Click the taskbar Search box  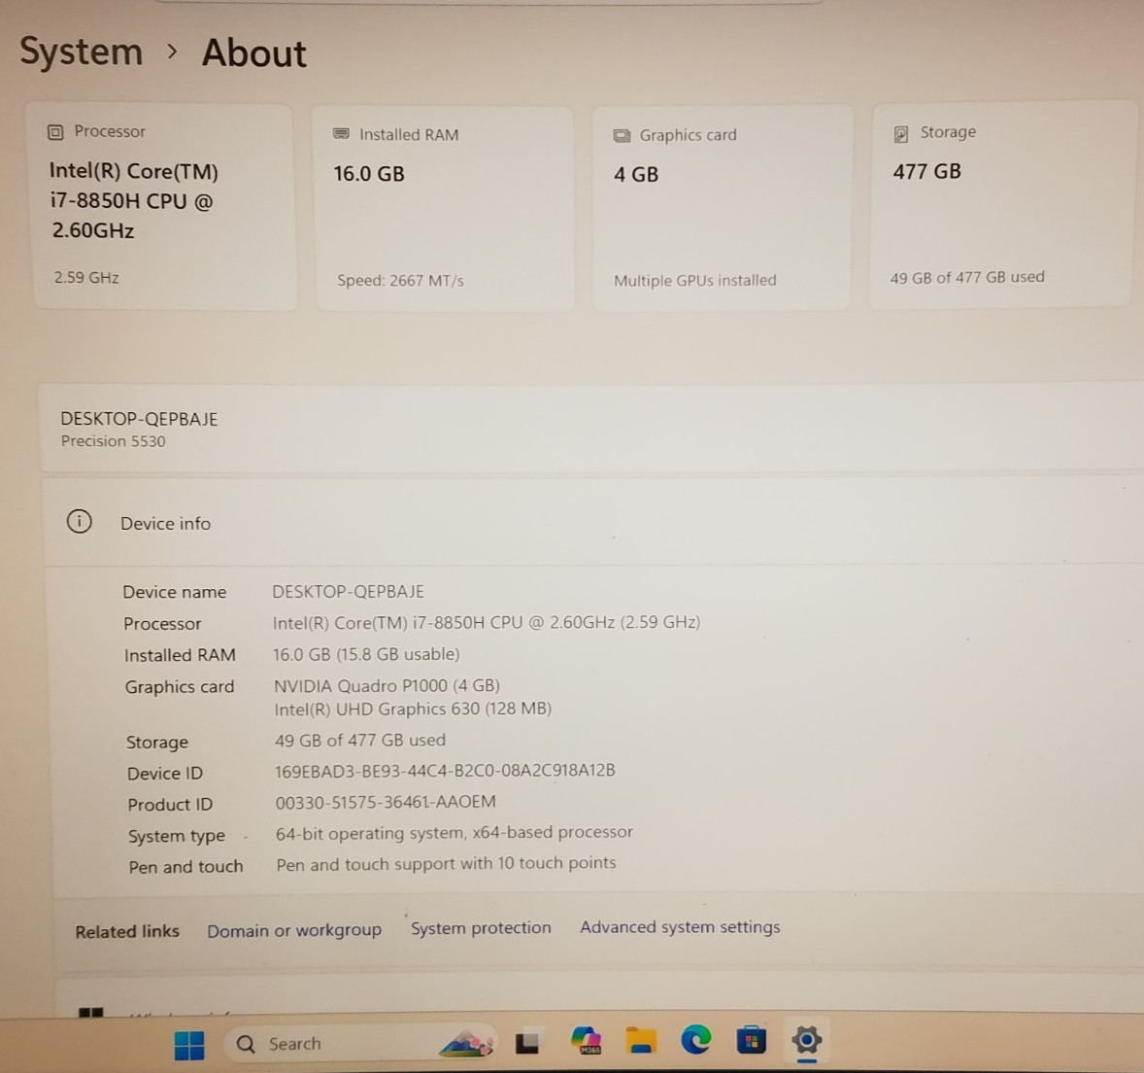coord(361,1044)
